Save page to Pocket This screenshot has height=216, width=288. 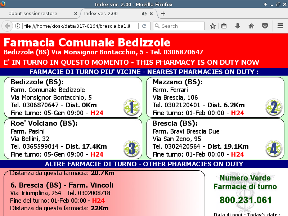(265, 26)
